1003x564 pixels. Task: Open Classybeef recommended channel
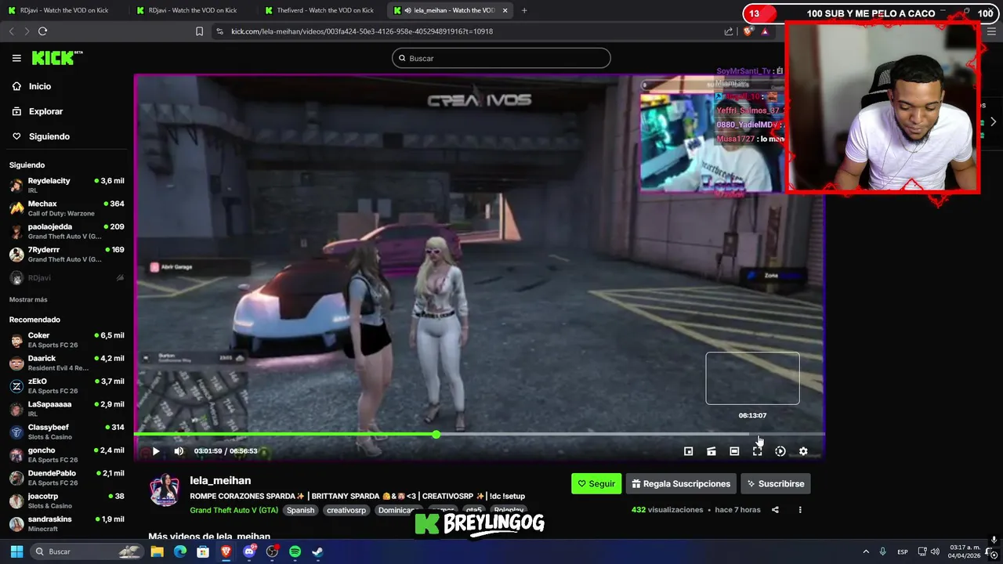tap(67, 432)
